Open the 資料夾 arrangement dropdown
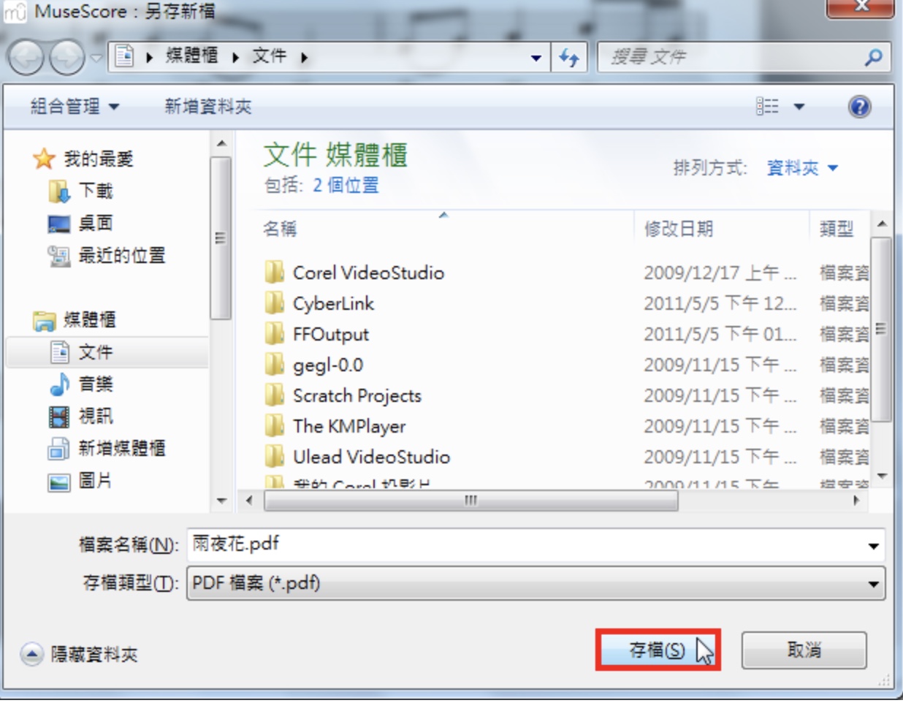The image size is (903, 703). [801, 168]
